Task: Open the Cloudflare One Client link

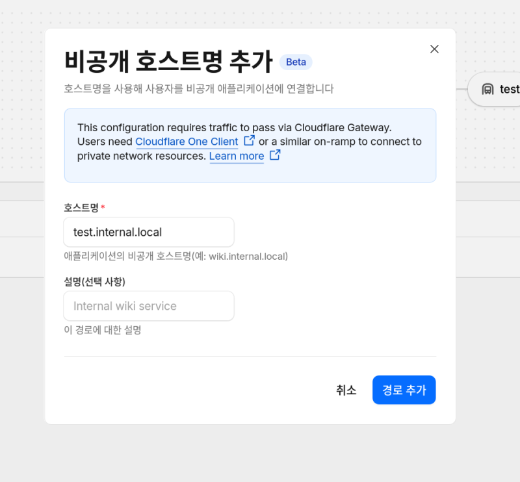Action: (x=187, y=142)
